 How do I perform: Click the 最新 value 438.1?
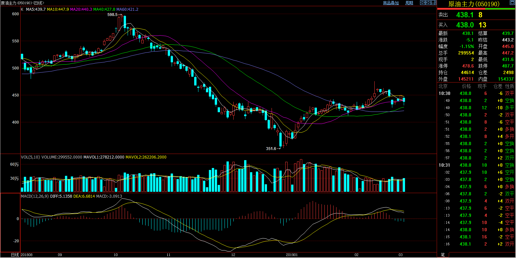point(468,33)
